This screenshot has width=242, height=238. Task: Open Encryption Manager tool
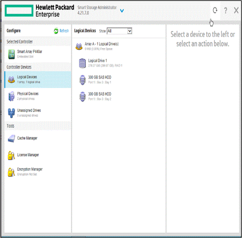[38, 172]
